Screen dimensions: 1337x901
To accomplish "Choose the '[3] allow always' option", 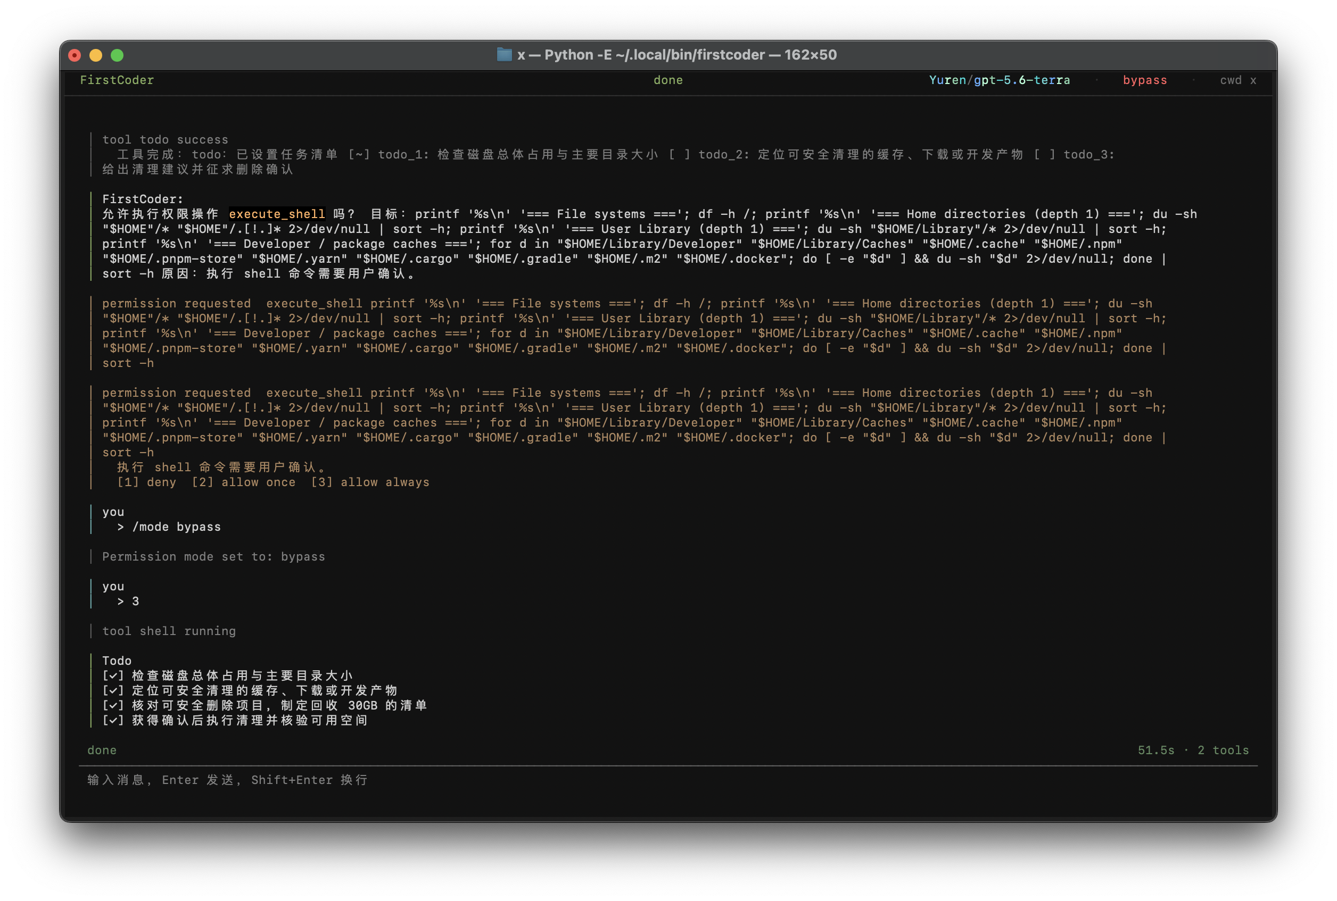I will [370, 482].
